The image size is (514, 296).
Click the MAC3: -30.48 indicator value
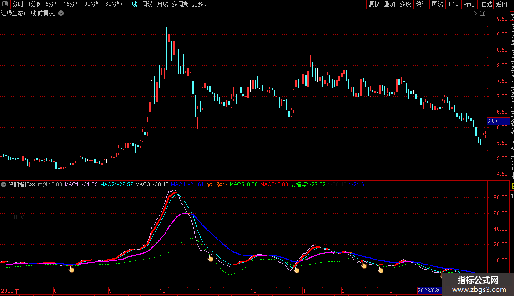152,184
